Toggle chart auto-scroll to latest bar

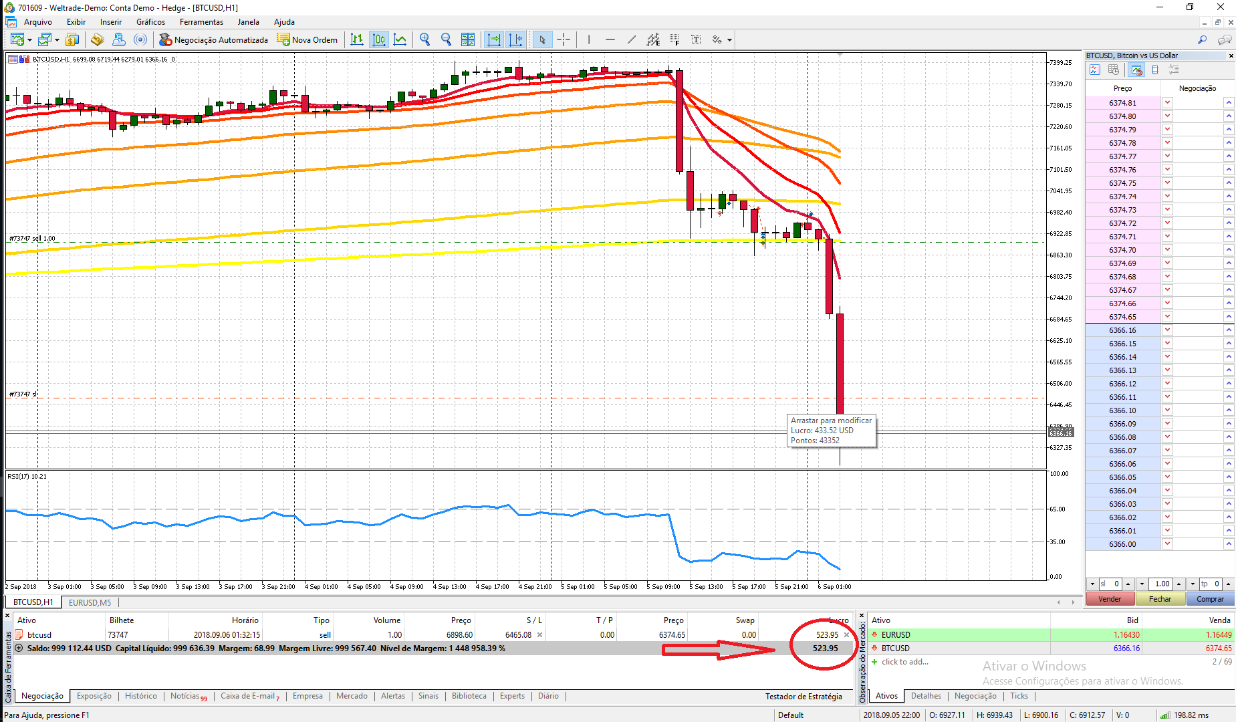[x=494, y=40]
